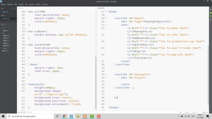
Task: Fold the nav tag at line 21
Action: pyautogui.click(x=106, y=25)
